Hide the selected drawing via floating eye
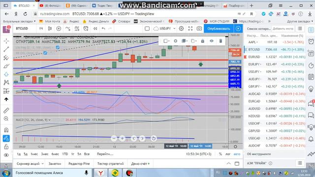315x177 pixels. pyautogui.click(x=212, y=41)
